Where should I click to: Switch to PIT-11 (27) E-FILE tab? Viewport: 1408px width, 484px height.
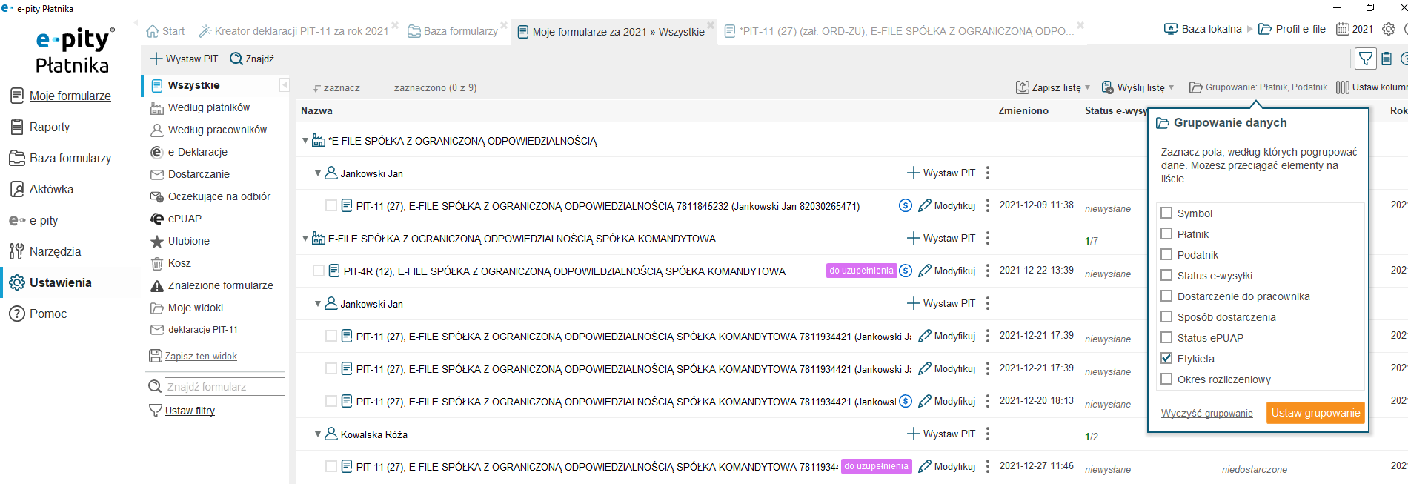[898, 31]
